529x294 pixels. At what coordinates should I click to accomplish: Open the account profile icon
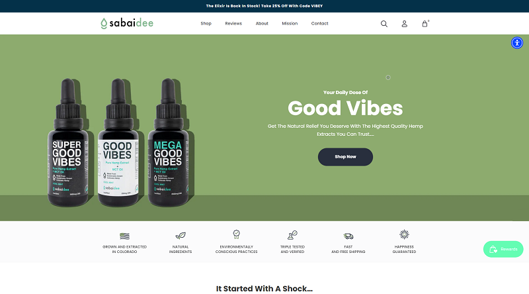(x=404, y=24)
